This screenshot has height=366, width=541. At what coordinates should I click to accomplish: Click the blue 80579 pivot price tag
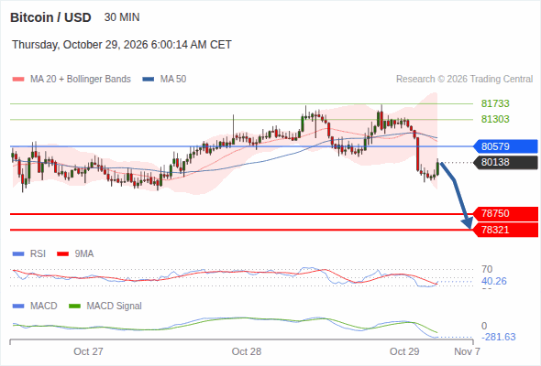coord(505,146)
